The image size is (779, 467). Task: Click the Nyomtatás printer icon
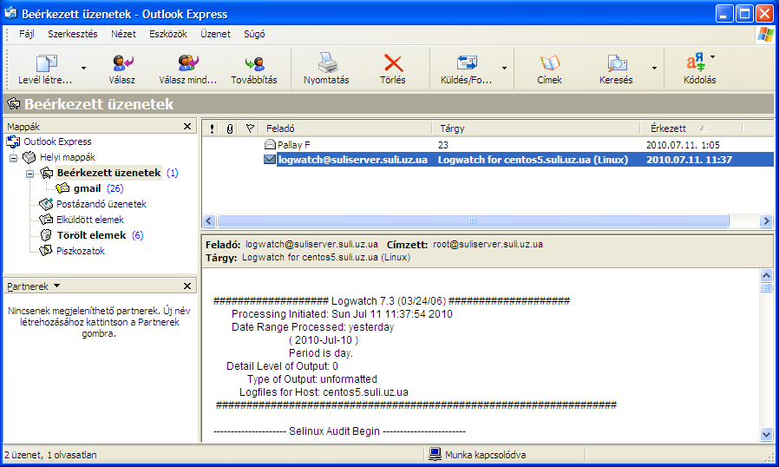coord(326,64)
